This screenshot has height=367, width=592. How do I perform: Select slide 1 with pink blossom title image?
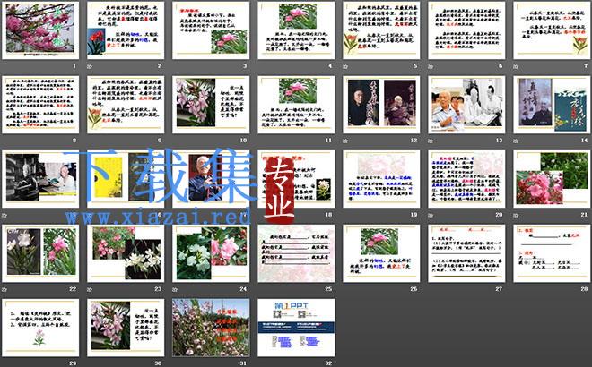40,30
